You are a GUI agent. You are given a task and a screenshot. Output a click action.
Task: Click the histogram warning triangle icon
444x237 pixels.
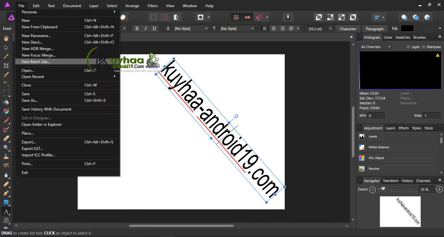click(x=437, y=55)
